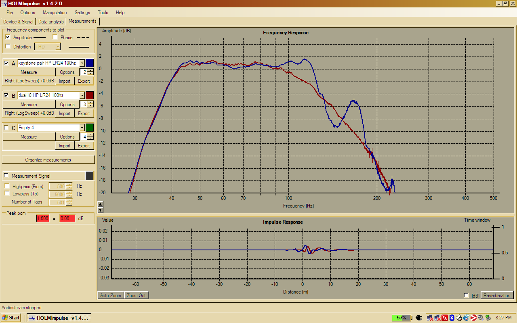
Task: Increase the Lowpass frequency spinner
Action: click(x=69, y=193)
